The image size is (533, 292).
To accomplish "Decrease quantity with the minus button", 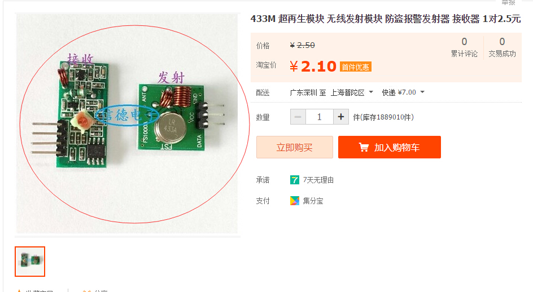I will (298, 117).
